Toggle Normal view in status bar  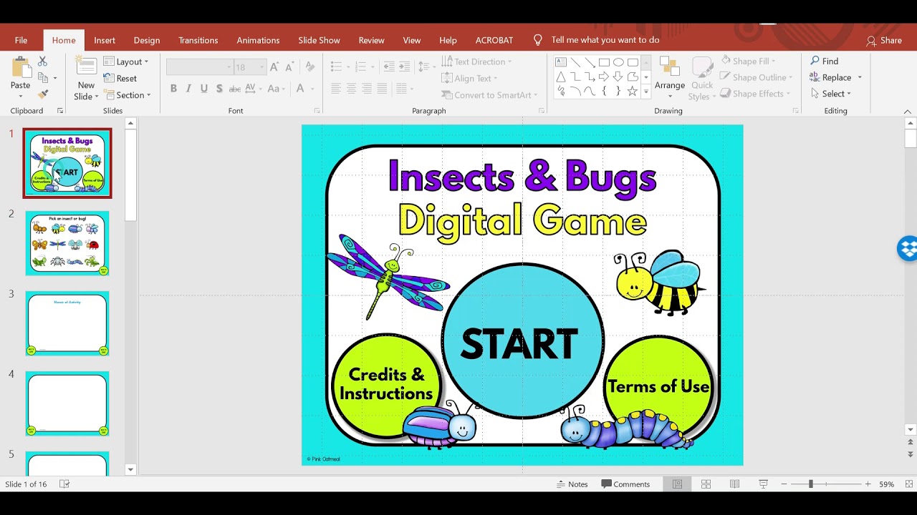[x=677, y=484]
